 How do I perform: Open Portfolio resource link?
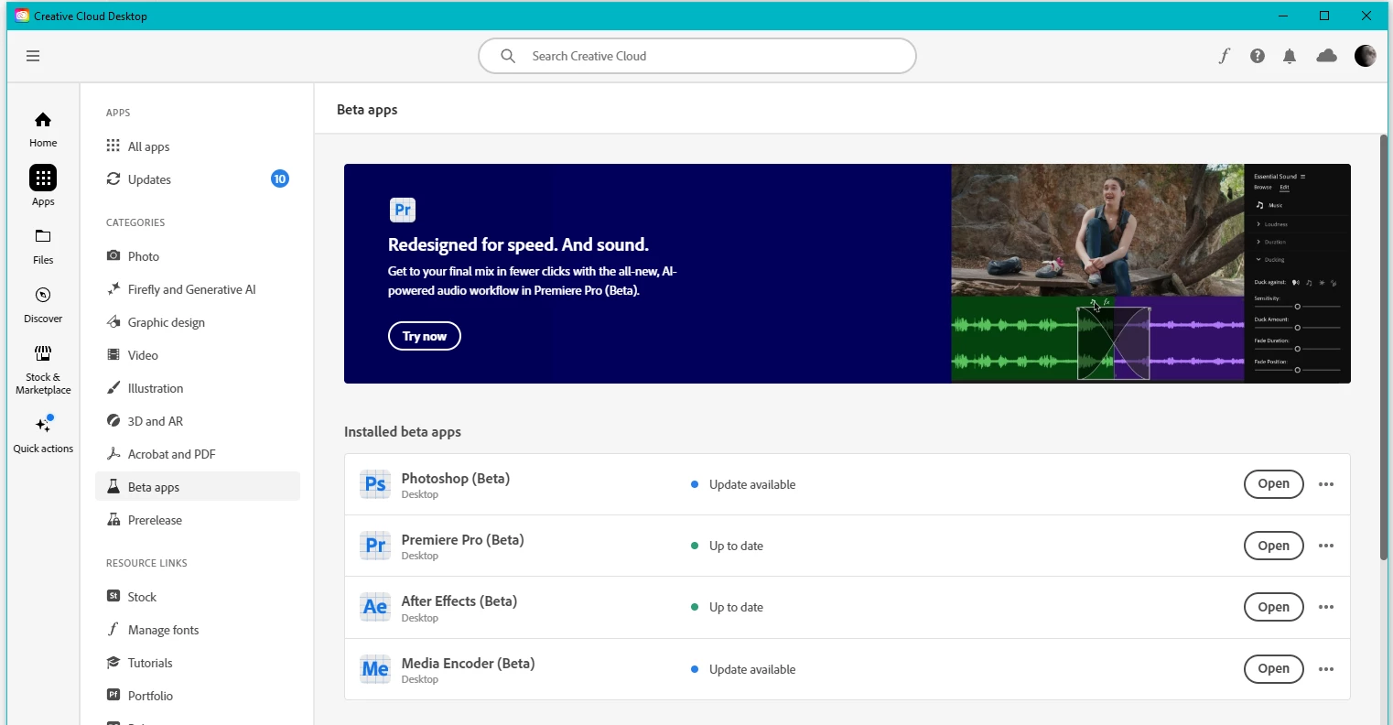coord(198,696)
